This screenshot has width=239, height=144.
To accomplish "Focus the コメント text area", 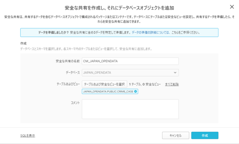I will [x=130, y=109].
